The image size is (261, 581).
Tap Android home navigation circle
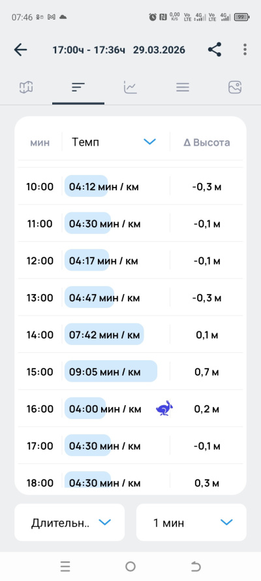click(130, 566)
